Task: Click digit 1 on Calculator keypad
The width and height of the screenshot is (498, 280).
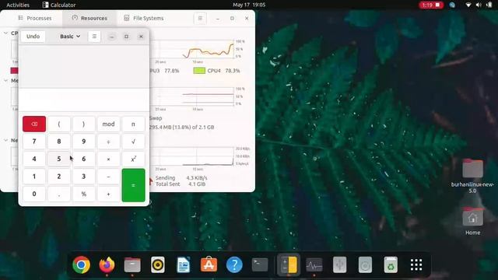Action: 34,177
